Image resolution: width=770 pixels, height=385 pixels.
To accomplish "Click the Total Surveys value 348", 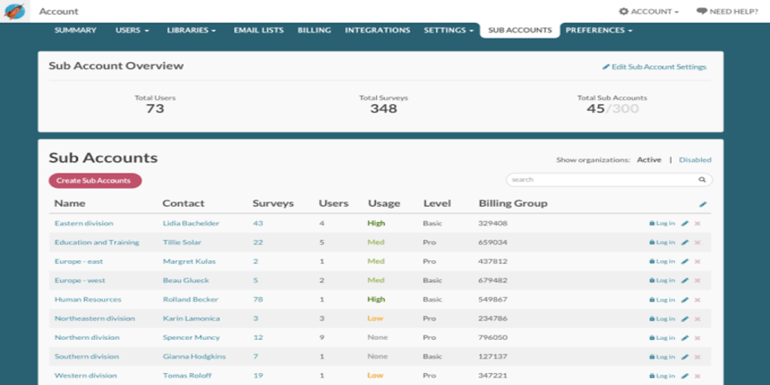I will click(x=384, y=109).
